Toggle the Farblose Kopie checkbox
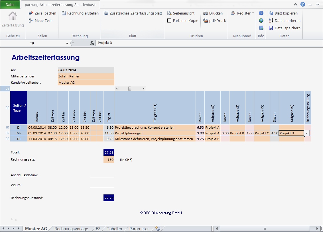 (x=169, y=20)
